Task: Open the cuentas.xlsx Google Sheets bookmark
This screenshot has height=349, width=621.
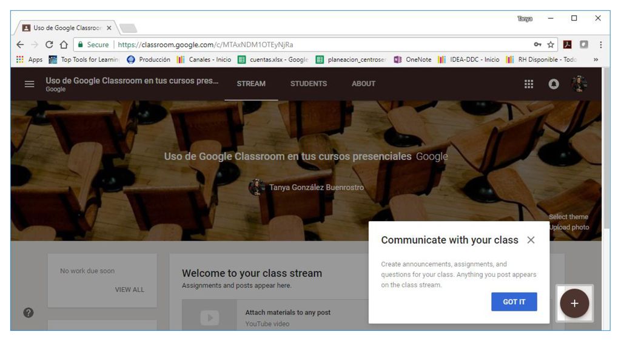Action: click(273, 59)
